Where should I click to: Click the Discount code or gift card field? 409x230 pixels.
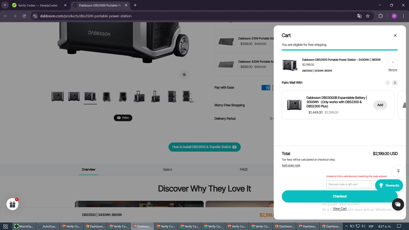pos(351,184)
